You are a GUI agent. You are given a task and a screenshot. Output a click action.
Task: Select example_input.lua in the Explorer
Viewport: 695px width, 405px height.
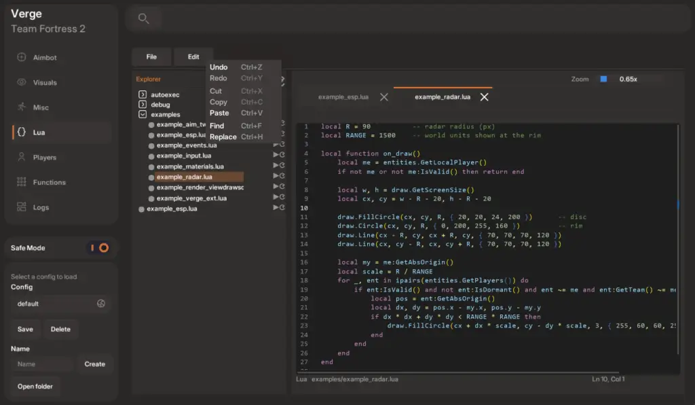click(x=183, y=156)
